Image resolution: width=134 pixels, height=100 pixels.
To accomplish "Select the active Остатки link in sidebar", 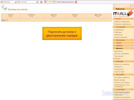I will [x=117, y=59].
